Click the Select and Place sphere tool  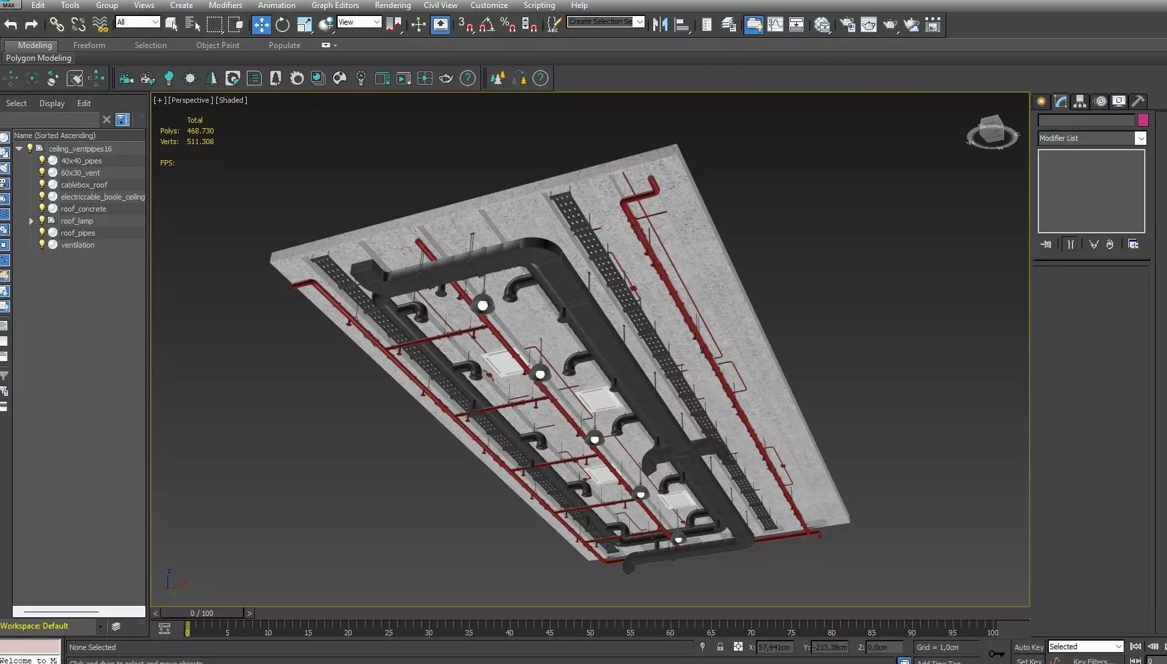click(326, 25)
